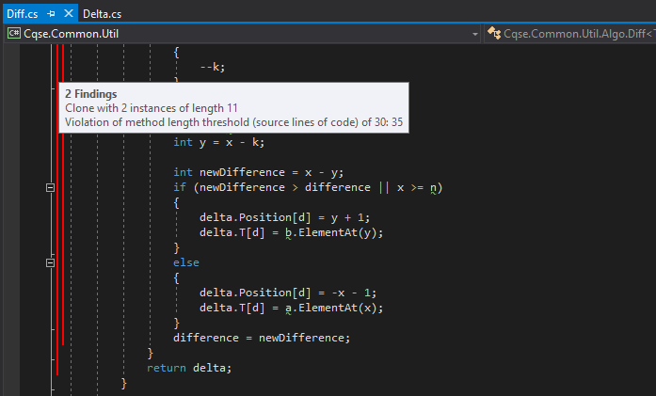Image resolution: width=656 pixels, height=396 pixels.
Task: Switch to the Delta.cs tab
Action: [x=102, y=14]
